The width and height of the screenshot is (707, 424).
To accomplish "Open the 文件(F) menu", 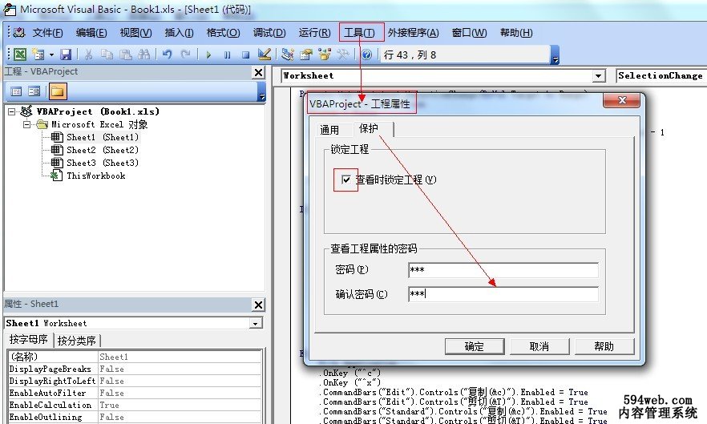I will pos(48,33).
